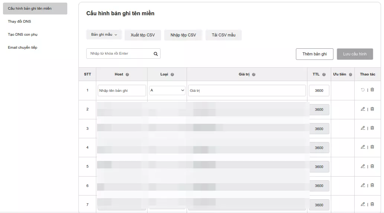Focus the Nhập tên bản ghi field
384x213 pixels.
click(x=122, y=91)
